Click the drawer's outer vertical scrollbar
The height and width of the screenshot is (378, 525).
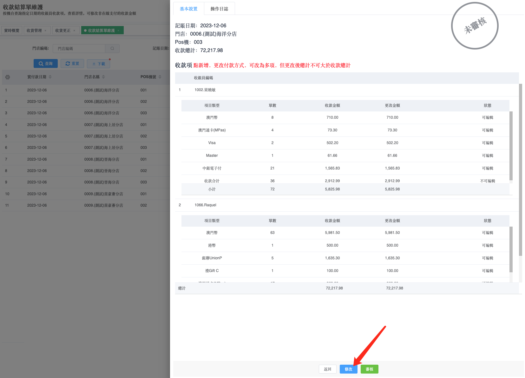coord(521,170)
